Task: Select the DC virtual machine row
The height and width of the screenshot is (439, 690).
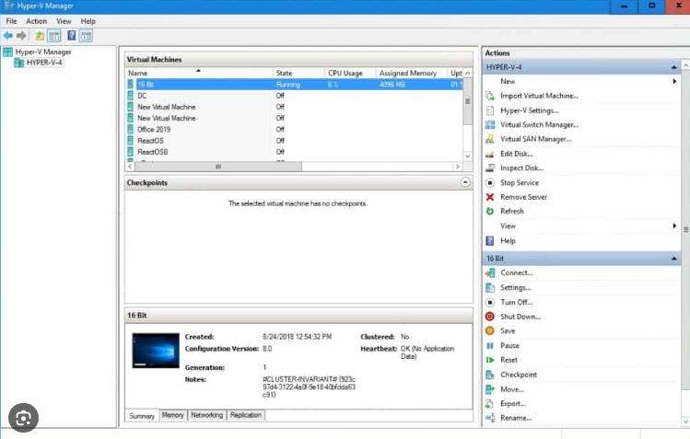Action: click(295, 96)
